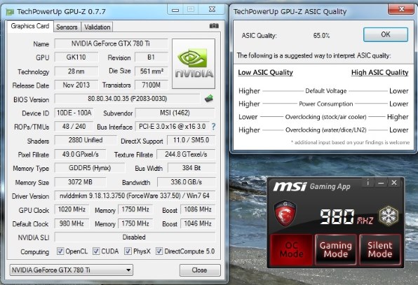Click the OK button in ASIC Quality
The width and height of the screenshot is (418, 285).
(386, 34)
